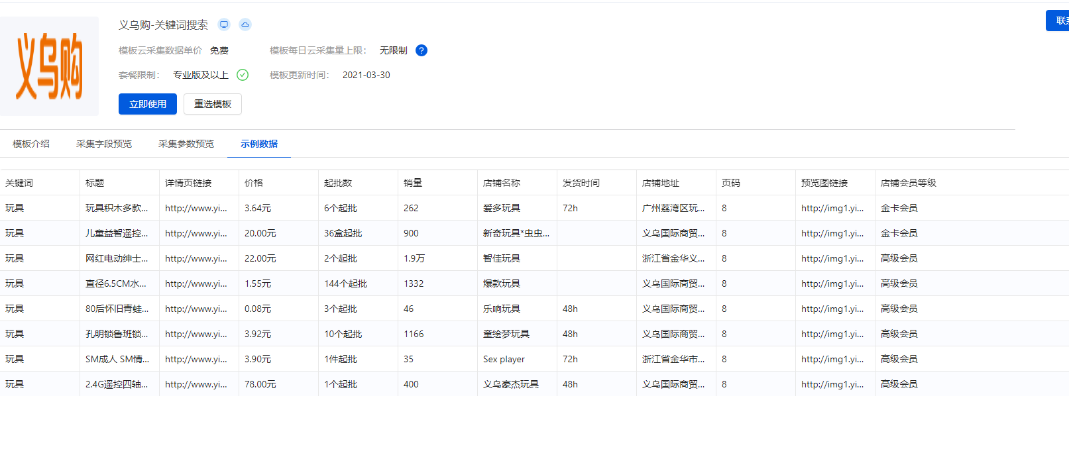Switch to the 采集字段预览 tab
The width and height of the screenshot is (1069, 453).
[x=104, y=144]
